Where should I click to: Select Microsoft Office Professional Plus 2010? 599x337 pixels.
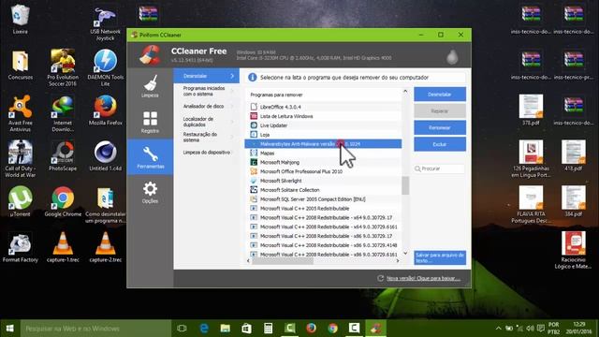pos(323,171)
